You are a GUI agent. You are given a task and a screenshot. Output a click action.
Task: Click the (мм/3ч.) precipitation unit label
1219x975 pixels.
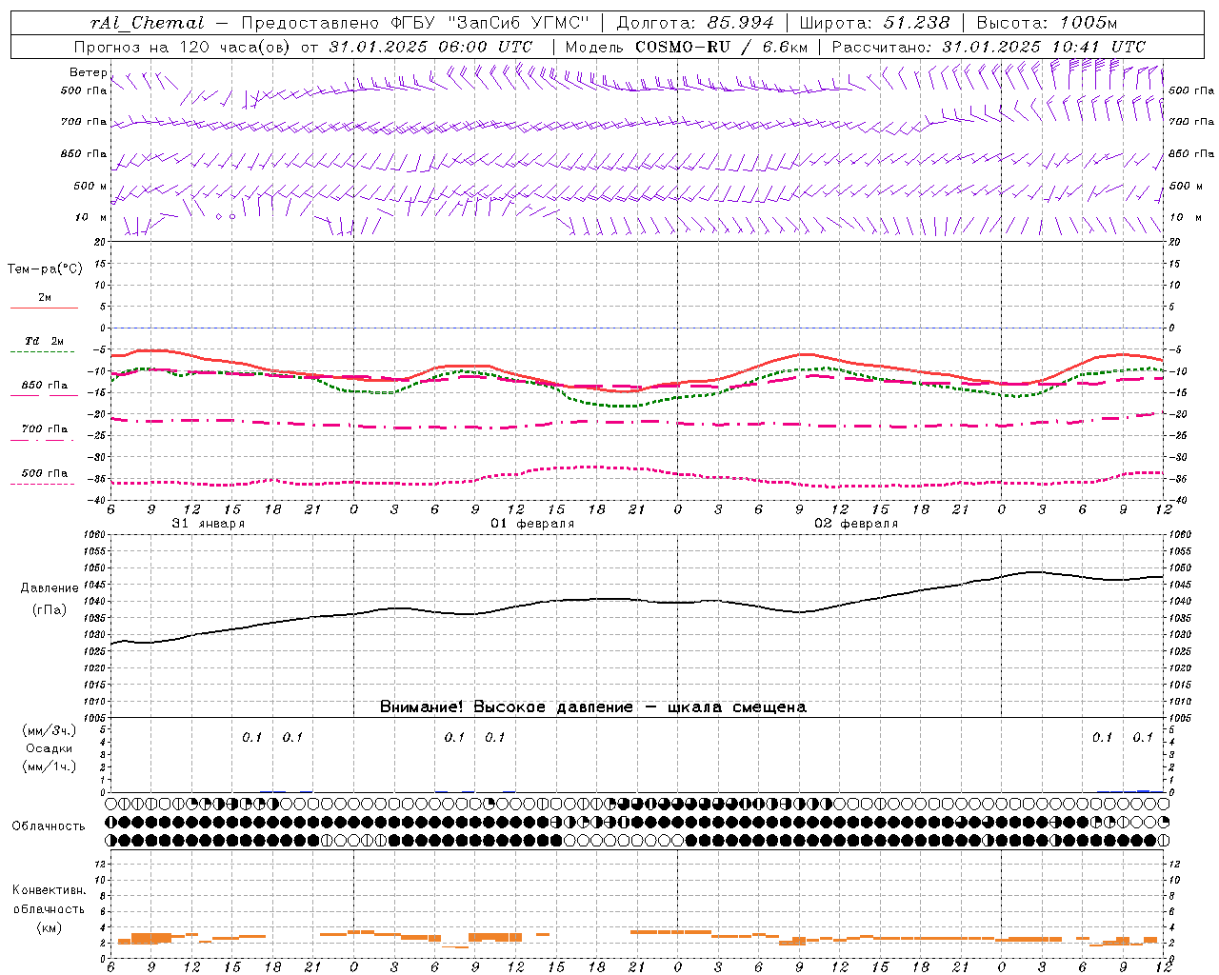point(50,730)
